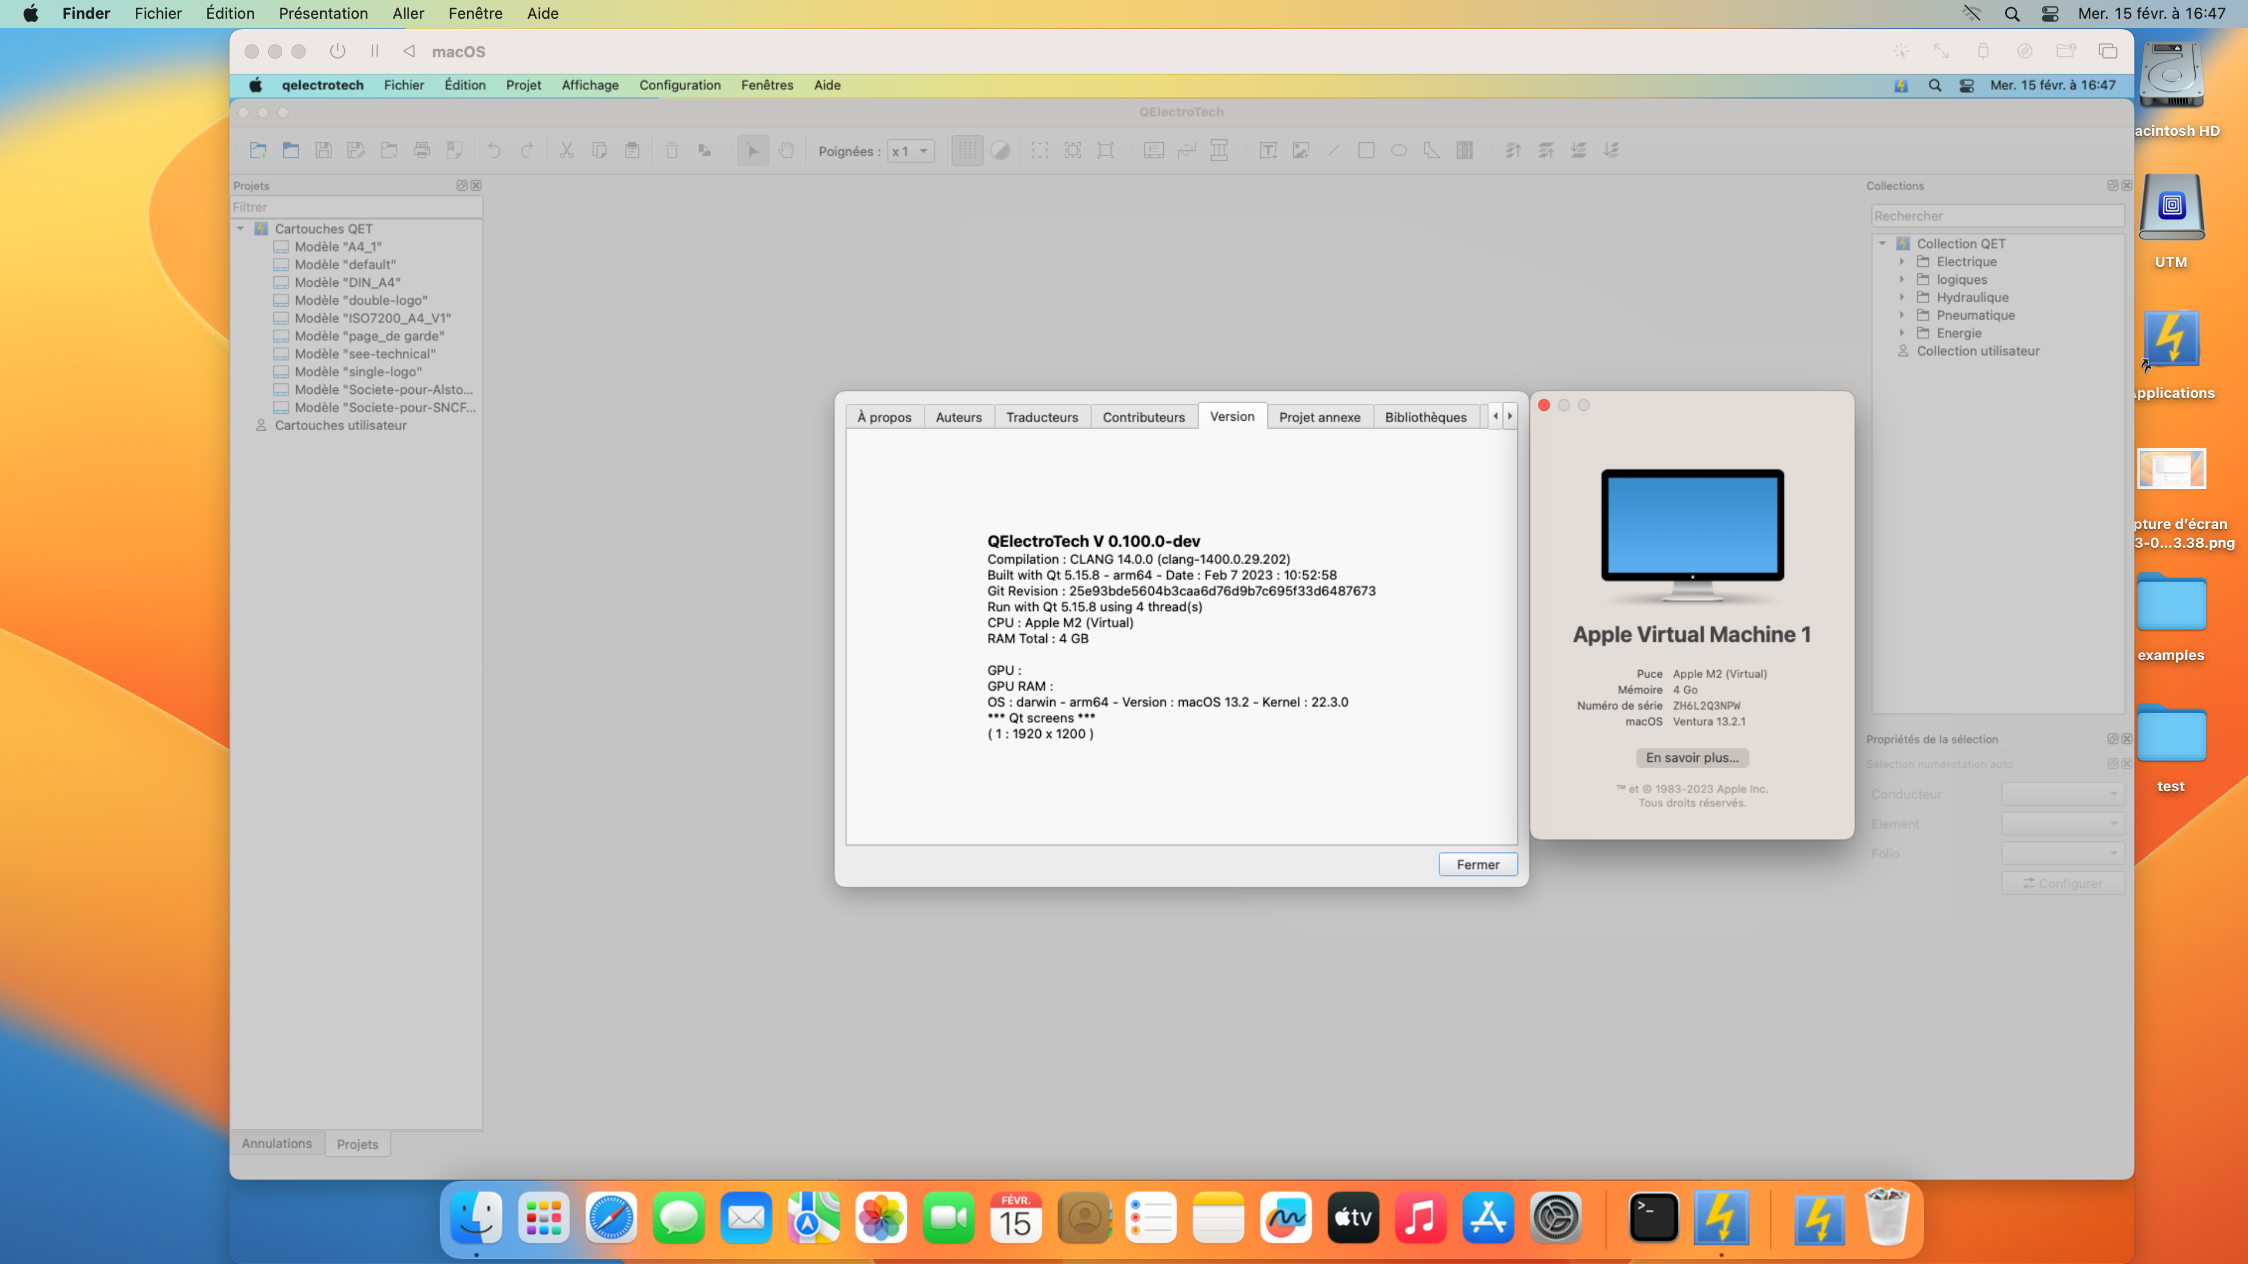The width and height of the screenshot is (2248, 1264).
Task: Switch to the Annulations bottom tab
Action: [x=277, y=1143]
